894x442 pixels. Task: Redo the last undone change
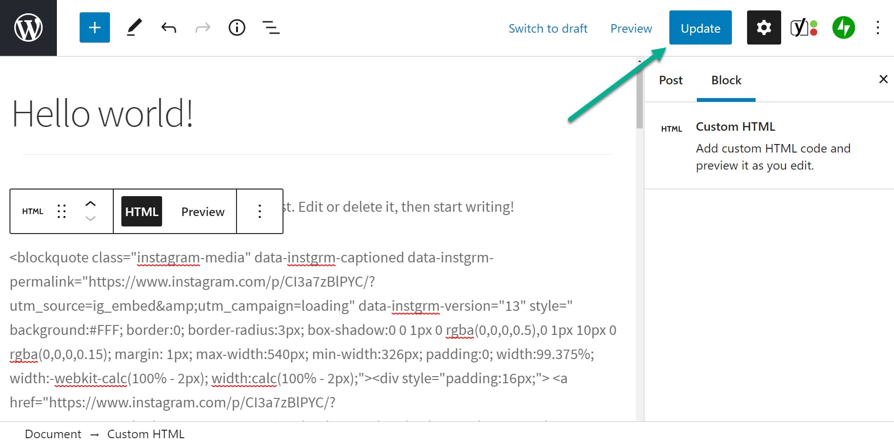point(203,28)
